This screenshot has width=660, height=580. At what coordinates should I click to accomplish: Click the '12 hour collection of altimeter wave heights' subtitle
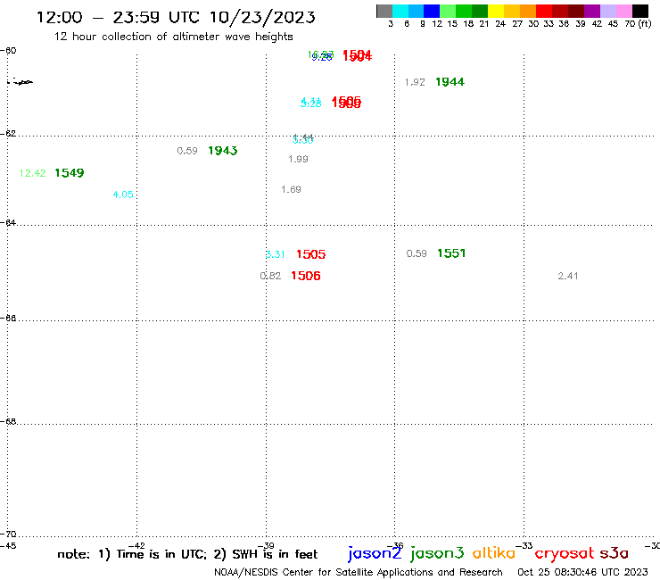[x=173, y=37]
